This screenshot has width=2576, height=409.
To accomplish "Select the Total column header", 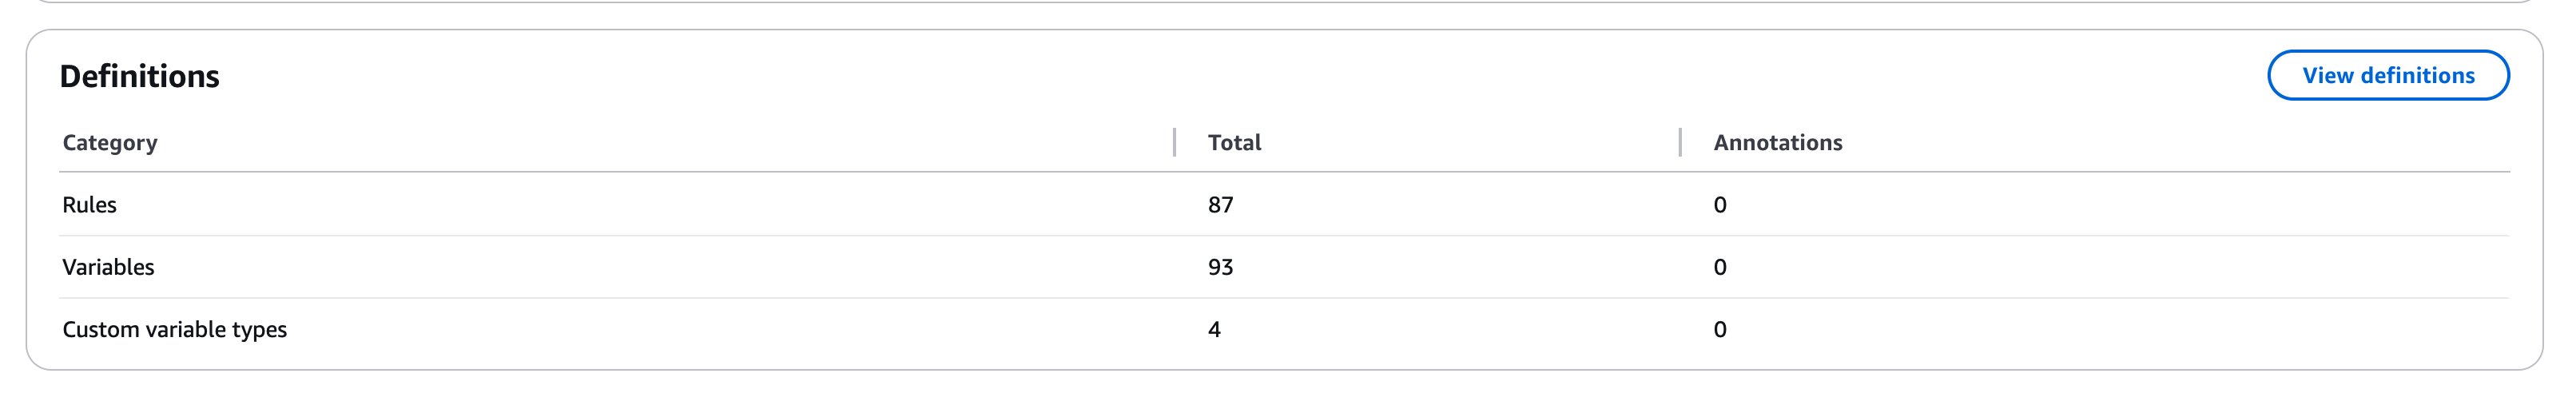I will point(1234,143).
